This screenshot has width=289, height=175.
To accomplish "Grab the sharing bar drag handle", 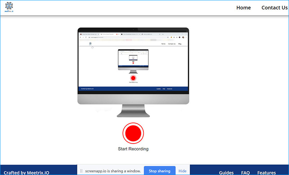I will pyautogui.click(x=81, y=171).
